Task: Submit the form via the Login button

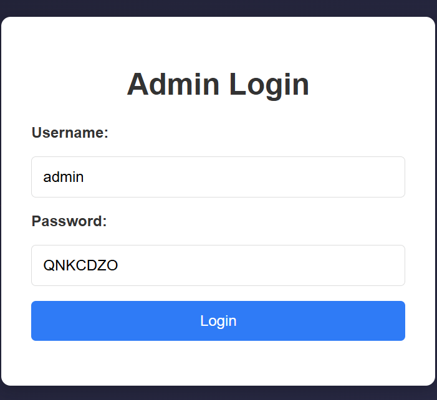Action: (x=218, y=321)
